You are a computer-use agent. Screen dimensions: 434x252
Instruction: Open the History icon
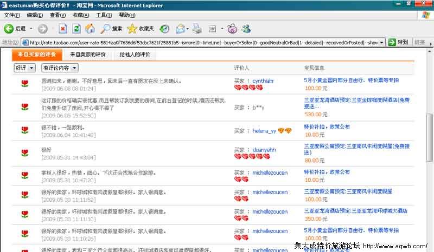click(x=165, y=29)
